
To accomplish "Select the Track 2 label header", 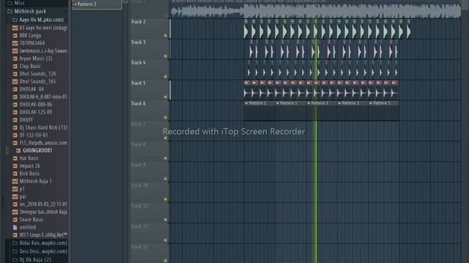I will point(139,22).
